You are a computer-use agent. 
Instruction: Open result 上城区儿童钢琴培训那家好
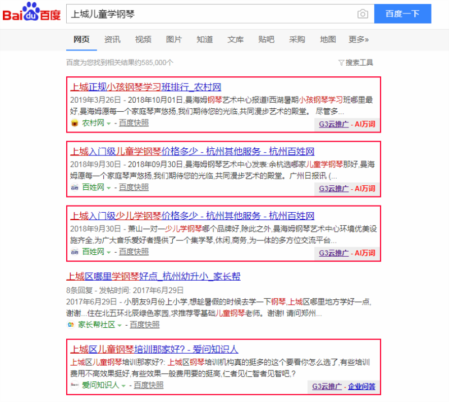pyautogui.click(x=154, y=349)
